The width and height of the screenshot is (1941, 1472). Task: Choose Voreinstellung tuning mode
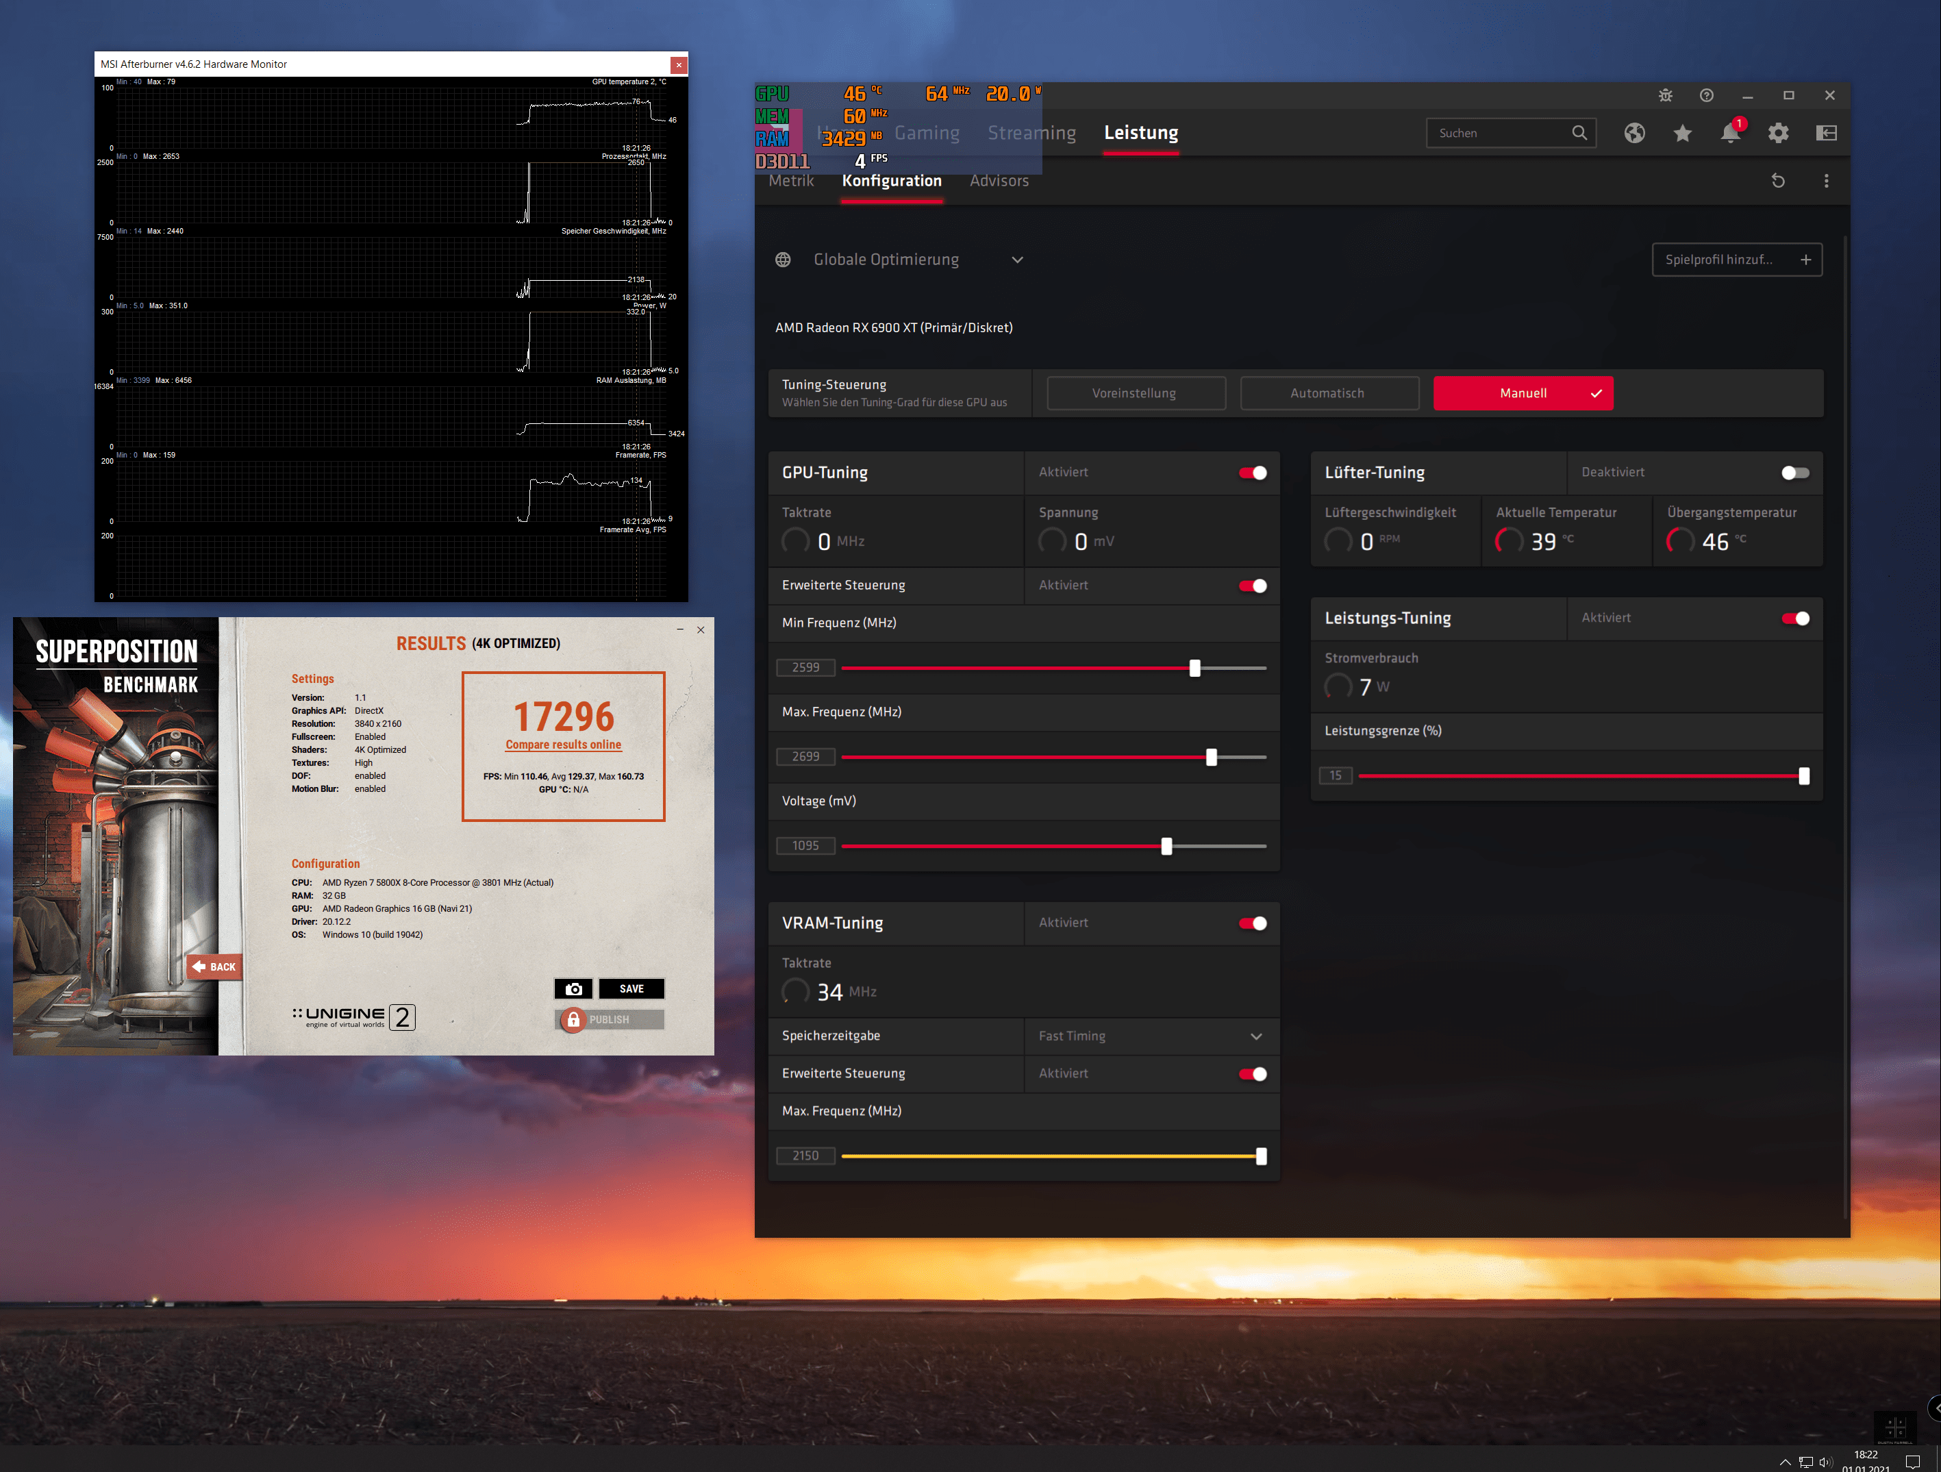pos(1136,393)
